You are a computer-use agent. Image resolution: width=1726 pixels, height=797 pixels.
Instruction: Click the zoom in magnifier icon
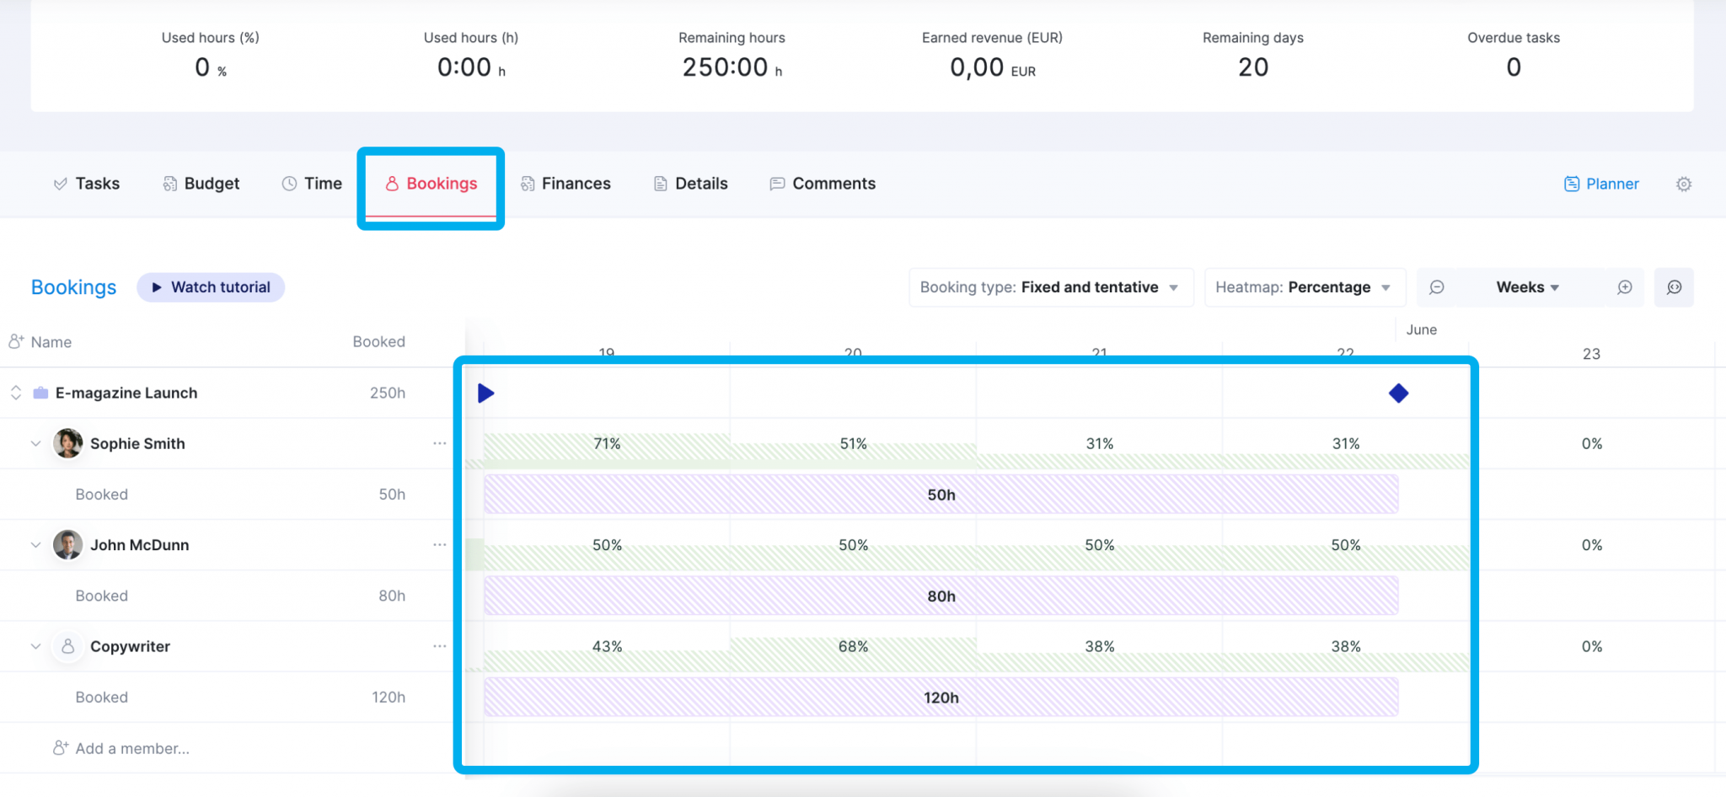(x=1625, y=287)
